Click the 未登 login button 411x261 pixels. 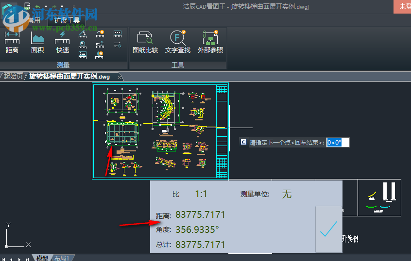402,6
